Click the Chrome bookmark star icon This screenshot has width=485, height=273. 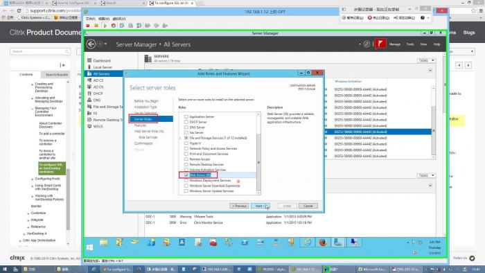click(x=473, y=11)
